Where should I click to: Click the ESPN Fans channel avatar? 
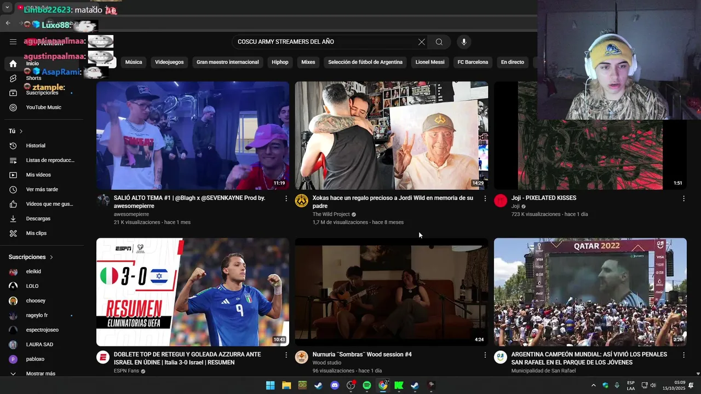pyautogui.click(x=103, y=357)
